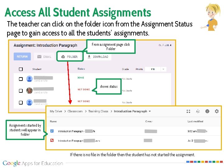
Task: Check the box for the photo-avatar student
Action: tap(21, 91)
